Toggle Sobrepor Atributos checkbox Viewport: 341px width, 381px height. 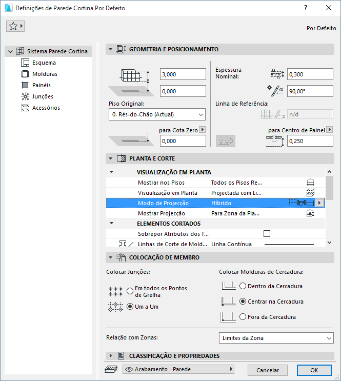(x=267, y=233)
